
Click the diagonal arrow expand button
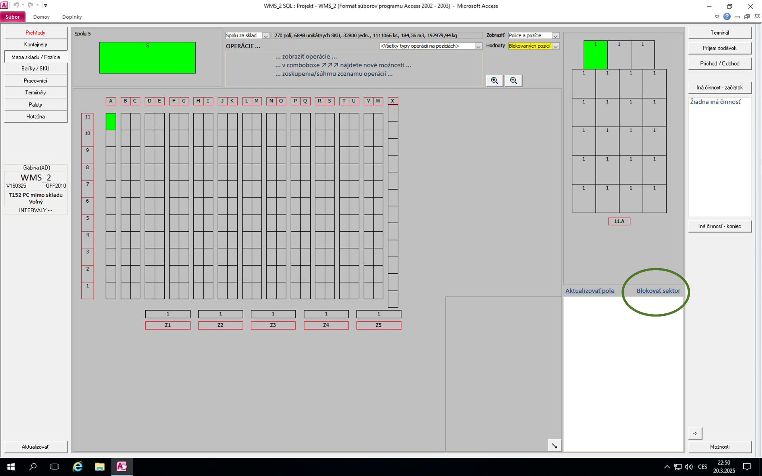coord(554,446)
